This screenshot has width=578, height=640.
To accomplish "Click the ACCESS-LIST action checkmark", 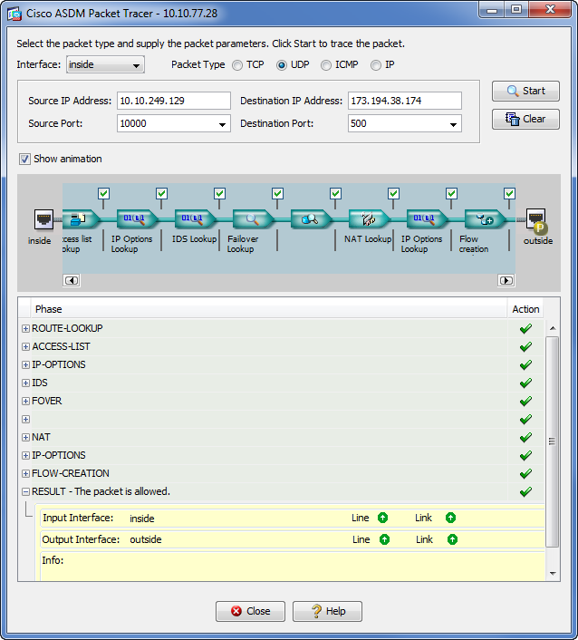I will [525, 346].
